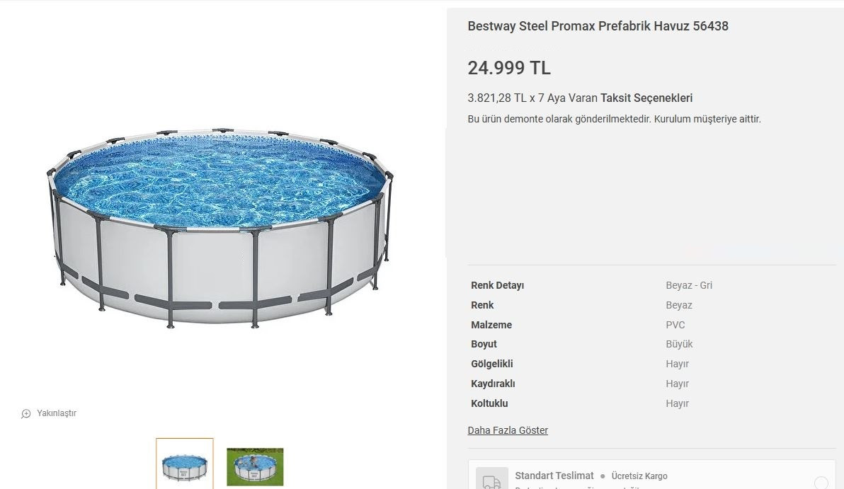Screen dimensions: 844x489
Task: Click the 24.999 TL price
Action: [508, 68]
